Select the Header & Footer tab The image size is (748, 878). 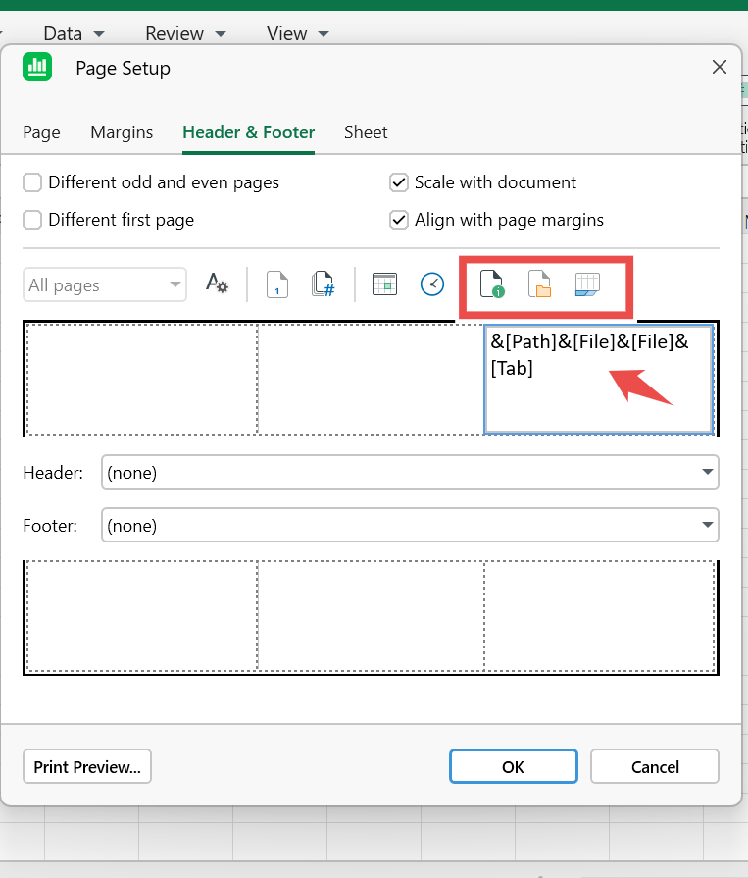[248, 132]
